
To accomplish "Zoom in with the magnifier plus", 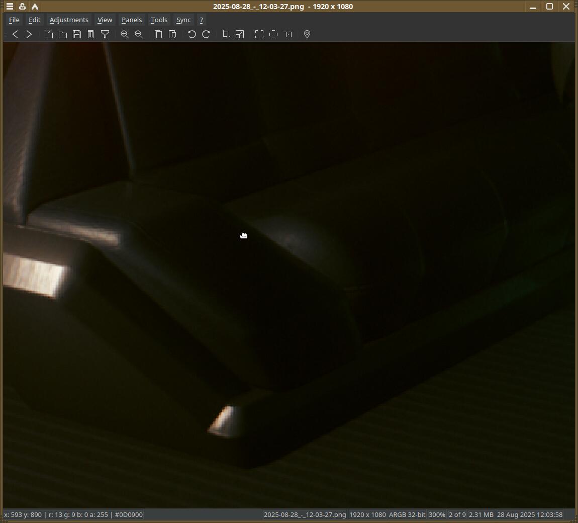I will pyautogui.click(x=125, y=34).
